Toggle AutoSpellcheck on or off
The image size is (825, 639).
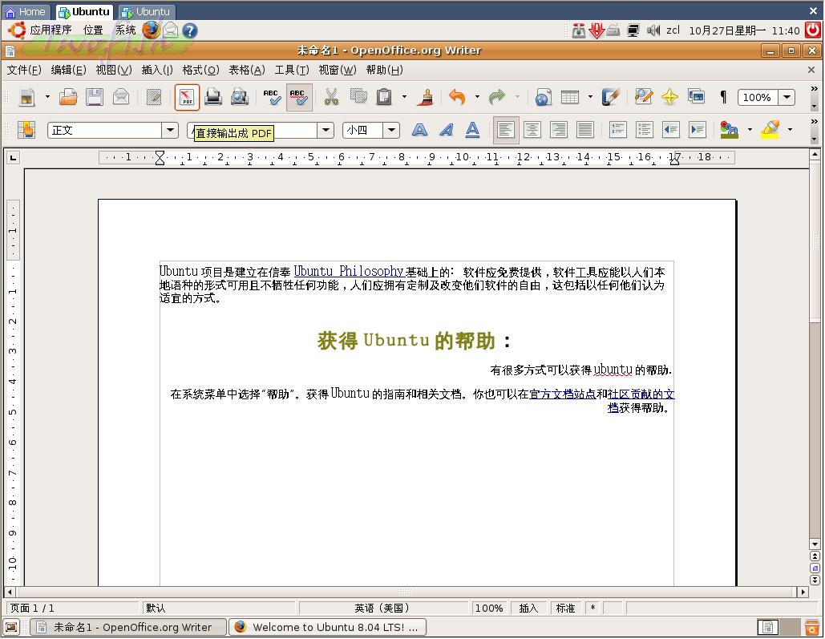pyautogui.click(x=299, y=97)
